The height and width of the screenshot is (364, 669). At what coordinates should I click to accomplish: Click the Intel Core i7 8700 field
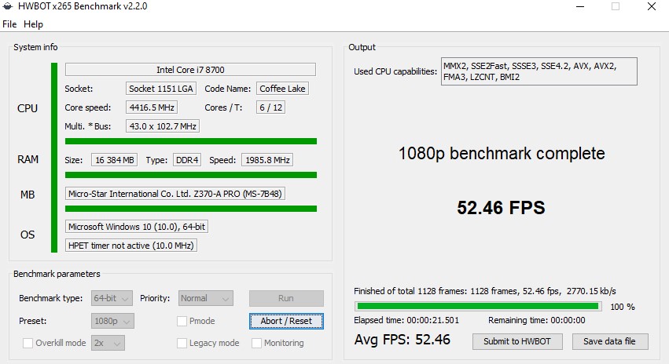click(190, 69)
